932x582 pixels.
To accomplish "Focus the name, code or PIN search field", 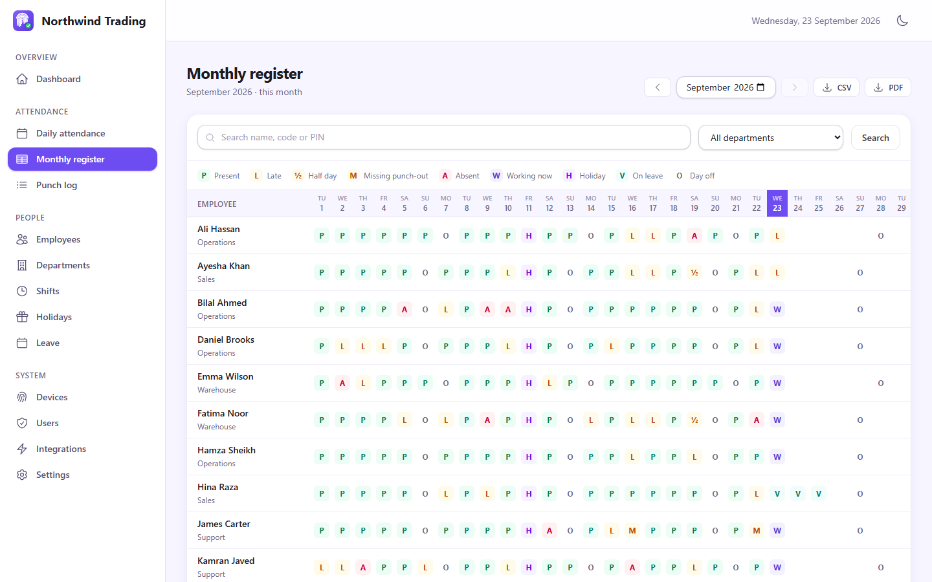I will pyautogui.click(x=444, y=137).
